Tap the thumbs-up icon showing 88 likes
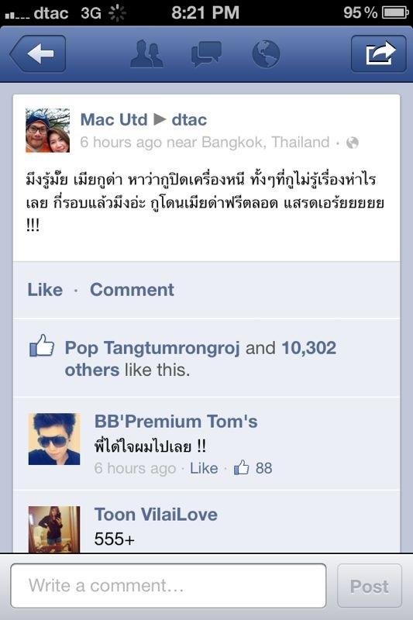413x620 pixels. click(242, 467)
